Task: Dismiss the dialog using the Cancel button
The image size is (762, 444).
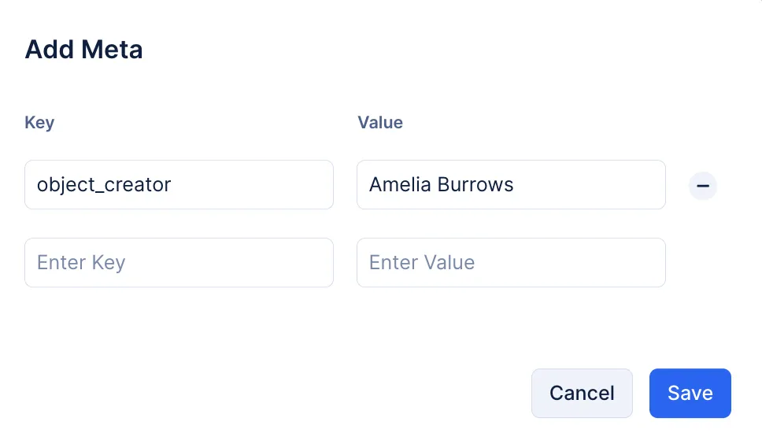Action: pyautogui.click(x=582, y=393)
